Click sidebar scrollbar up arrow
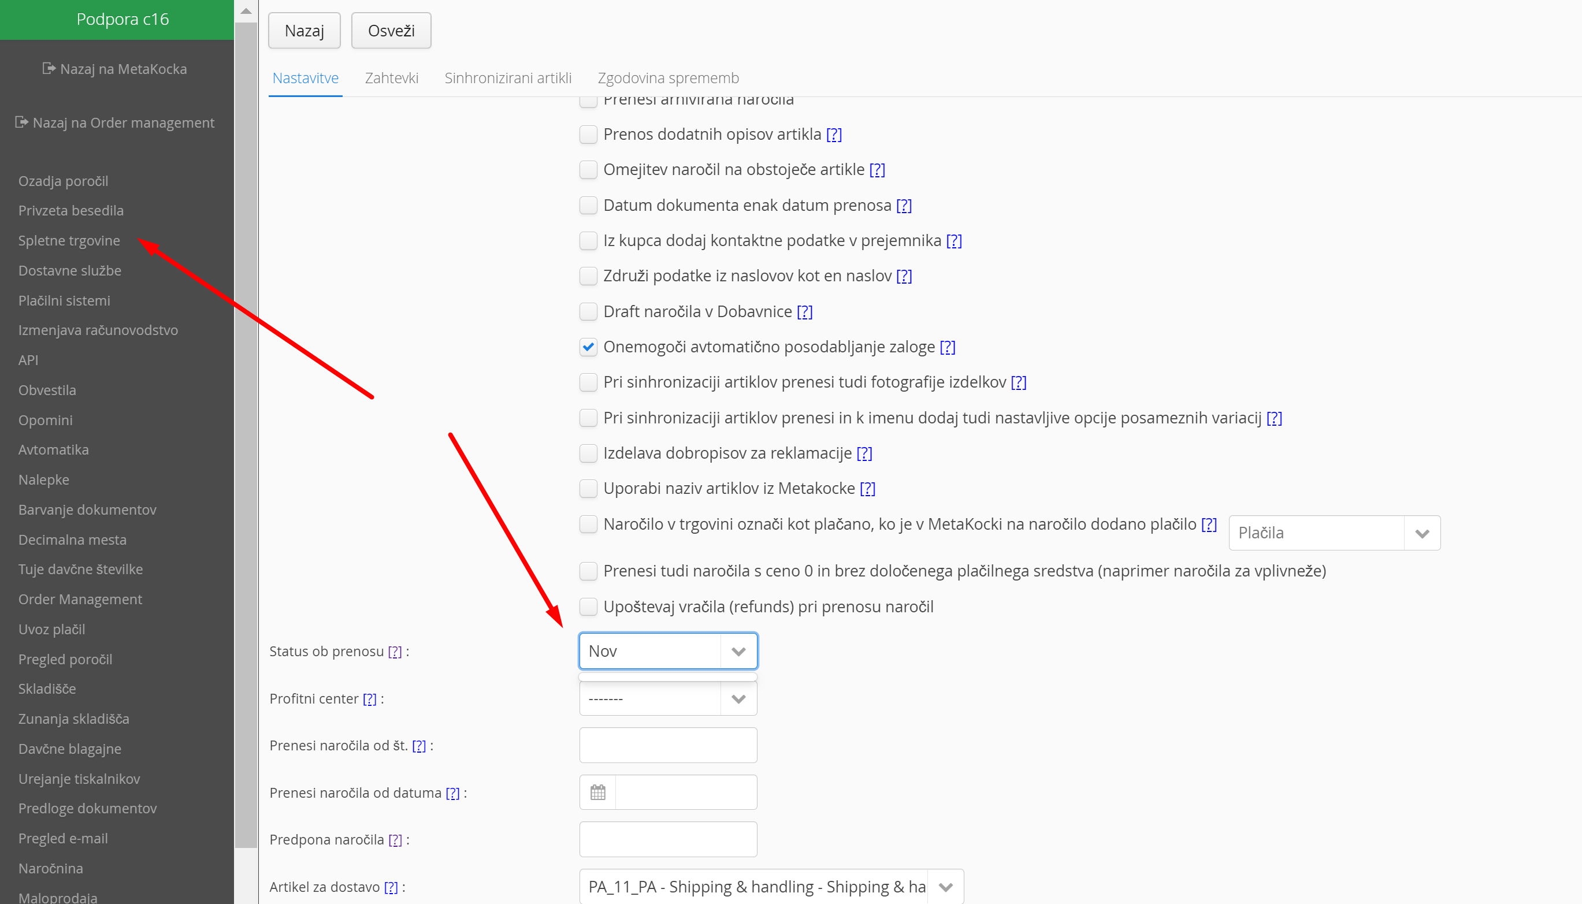Image resolution: width=1582 pixels, height=904 pixels. point(246,10)
